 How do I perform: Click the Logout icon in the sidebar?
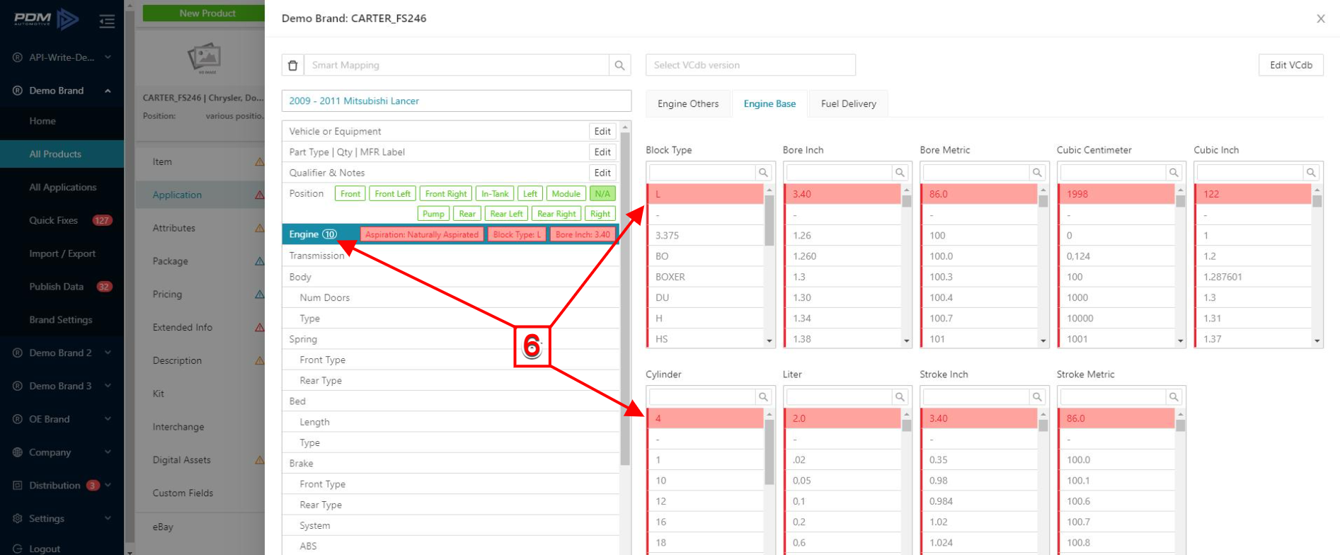point(17,549)
